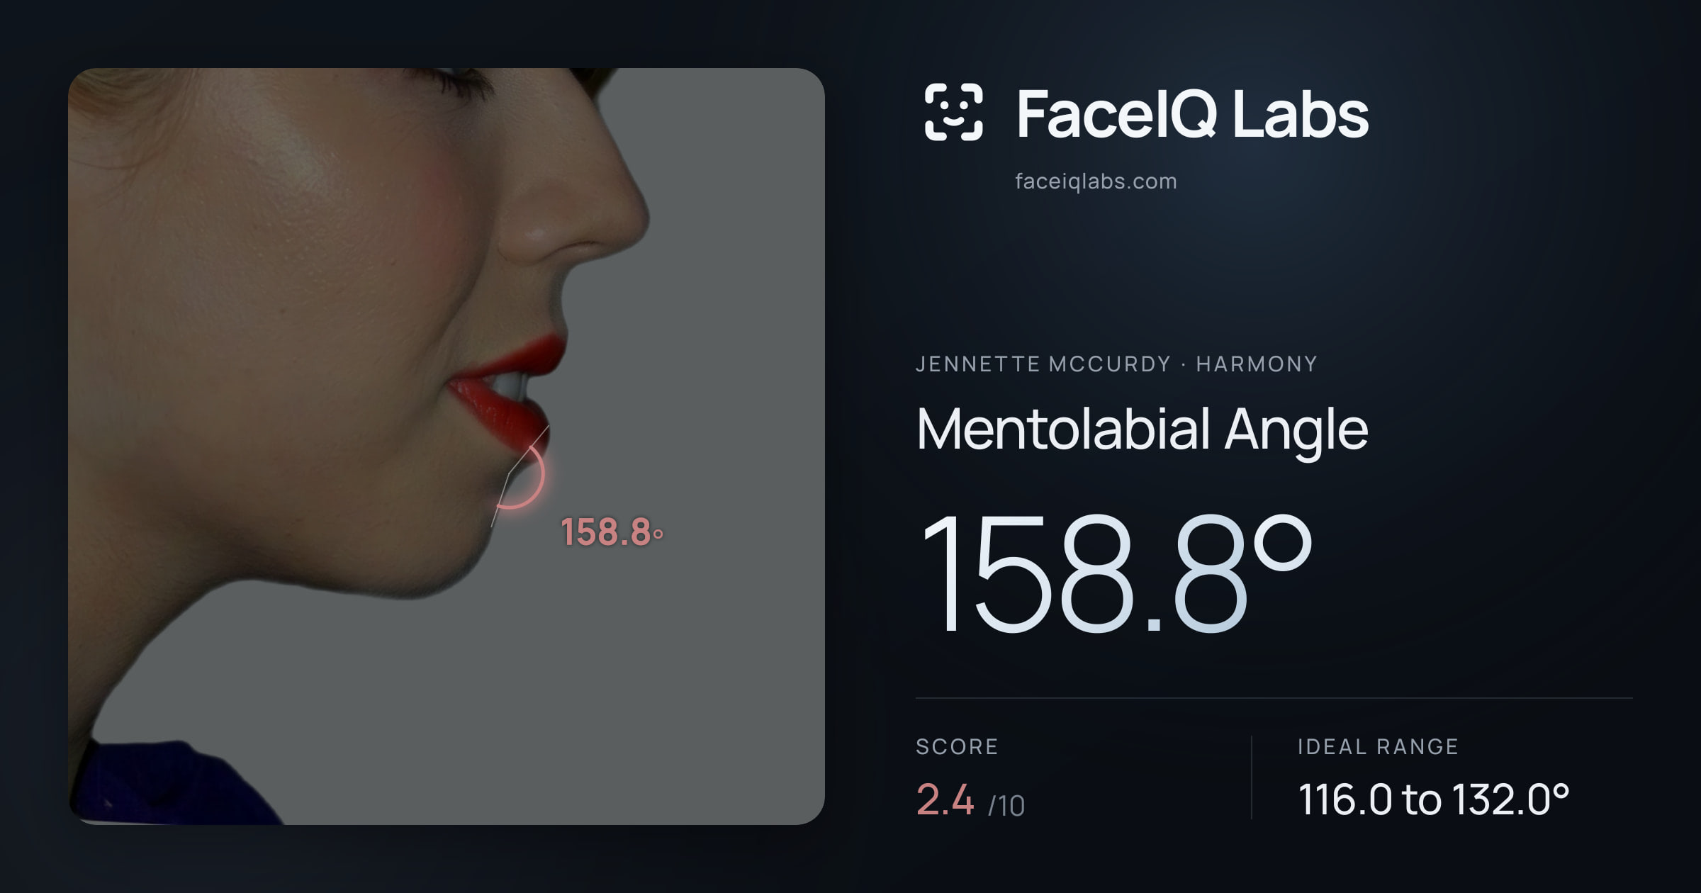Click the side profile photo thumbnail
Image resolution: width=1701 pixels, height=893 pixels.
[x=447, y=446]
